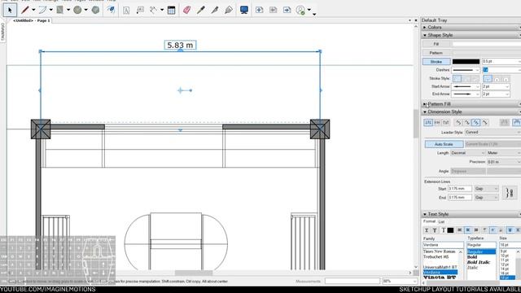Click the Add Page icon
The width and height of the screenshot is (521, 293).
259,10
